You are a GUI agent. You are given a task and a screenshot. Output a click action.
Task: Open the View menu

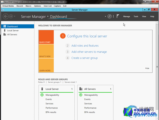tap(144, 17)
